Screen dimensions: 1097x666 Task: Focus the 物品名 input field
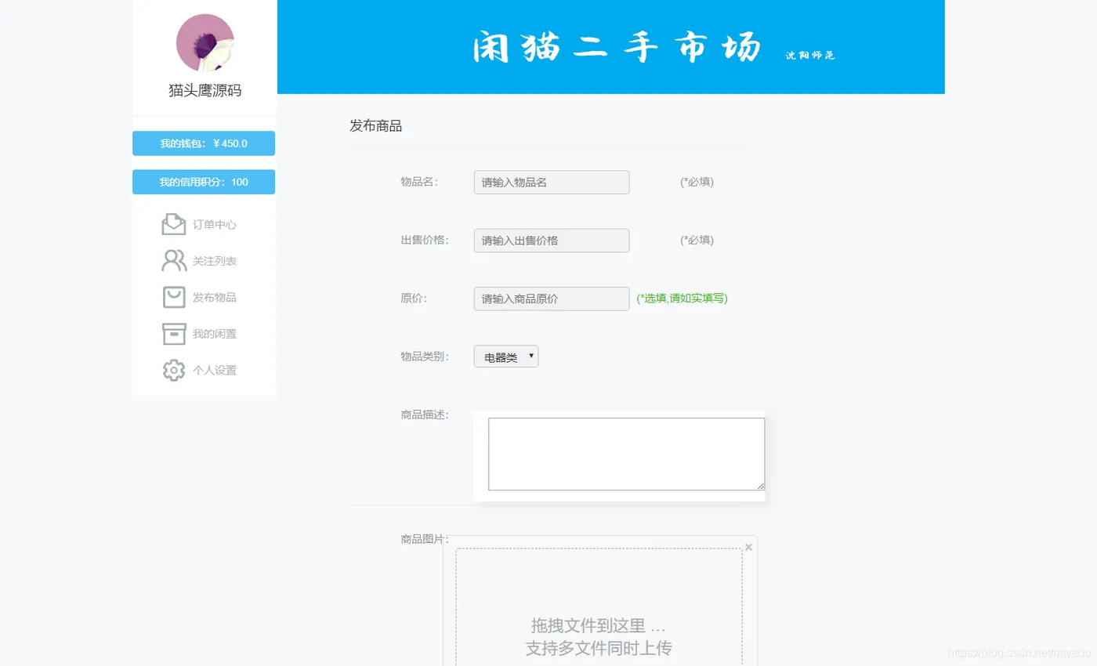pyautogui.click(x=552, y=183)
